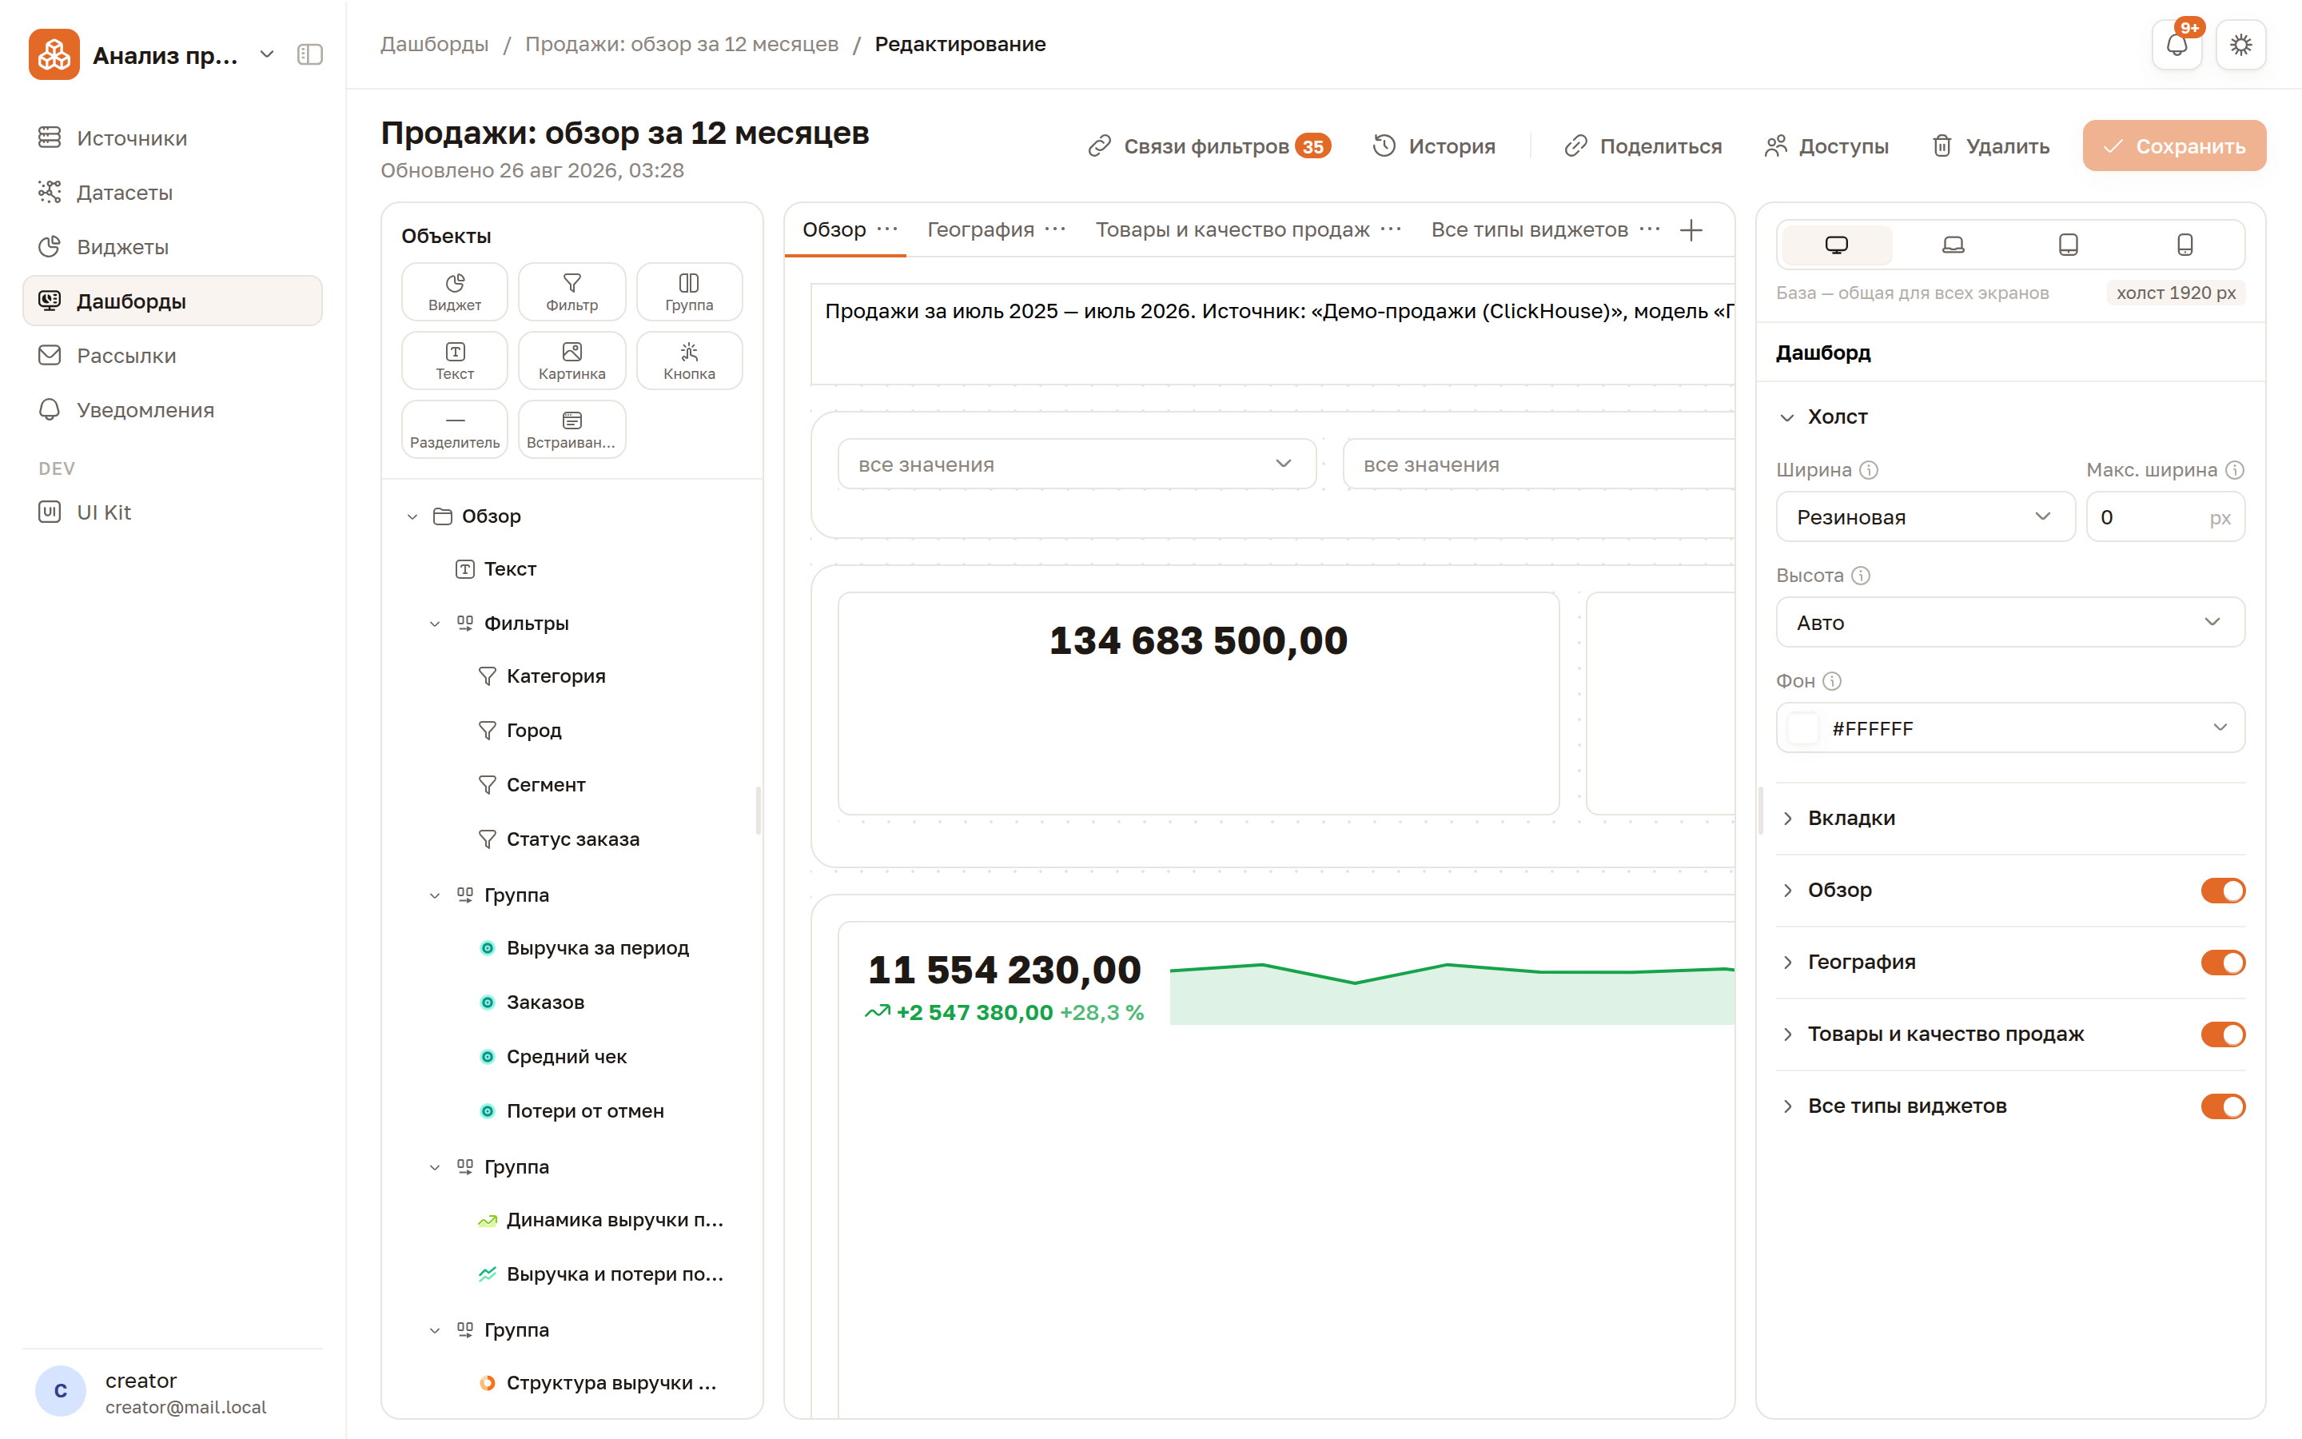
Task: Add a Встраивание object
Action: (x=572, y=429)
